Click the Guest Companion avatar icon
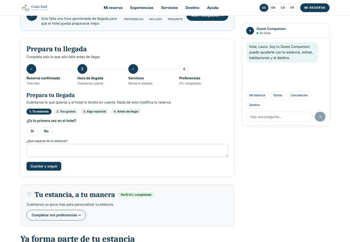Screen dimensions: 350x242 [x=250, y=31]
